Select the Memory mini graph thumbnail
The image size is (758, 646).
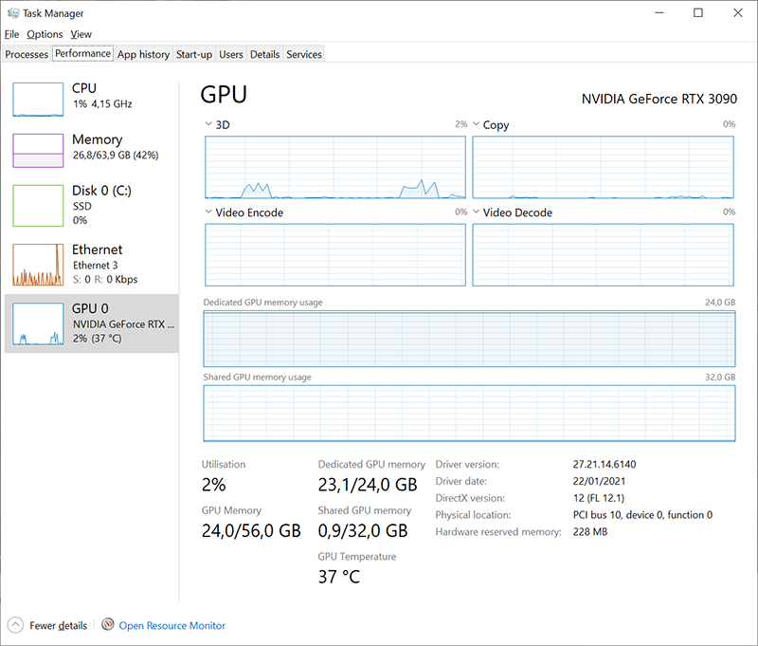[x=38, y=151]
